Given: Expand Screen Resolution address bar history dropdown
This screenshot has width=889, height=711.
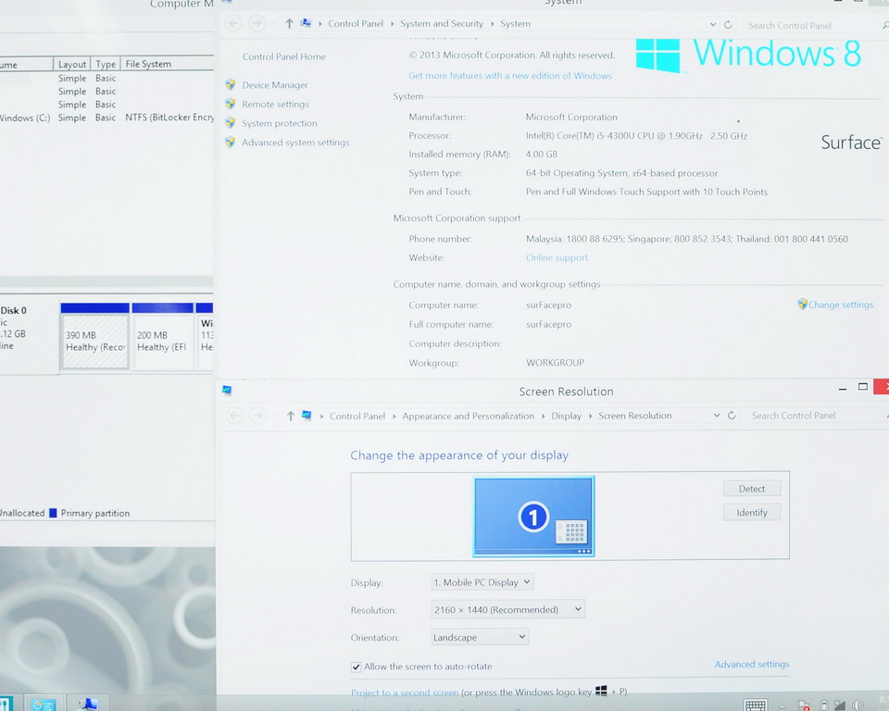Looking at the screenshot, I should (717, 416).
